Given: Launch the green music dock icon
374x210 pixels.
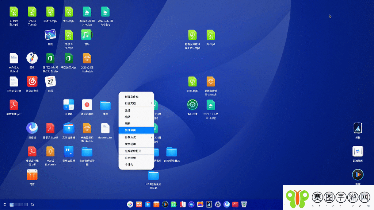Looking at the screenshot, I should 173,204.
